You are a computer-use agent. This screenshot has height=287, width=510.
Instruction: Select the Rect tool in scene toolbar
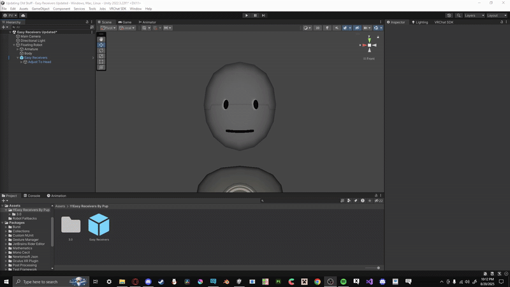tap(101, 62)
